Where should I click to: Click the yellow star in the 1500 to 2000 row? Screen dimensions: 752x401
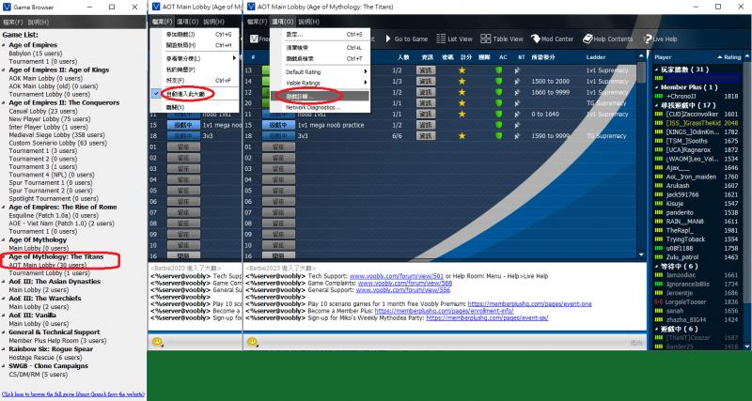[462, 82]
